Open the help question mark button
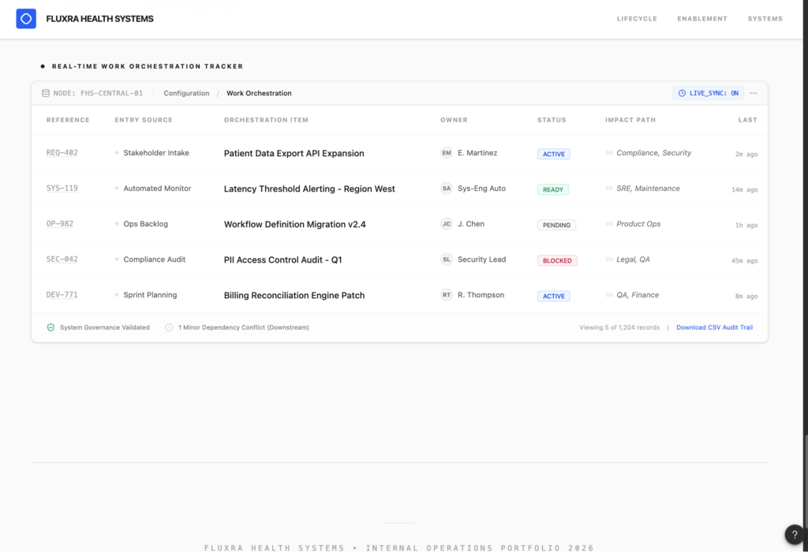The height and width of the screenshot is (552, 808). click(x=795, y=535)
